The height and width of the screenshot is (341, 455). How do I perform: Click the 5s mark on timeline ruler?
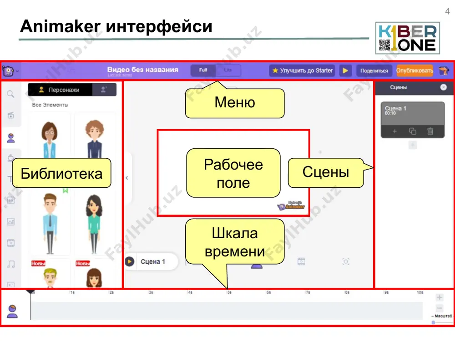[229, 292]
